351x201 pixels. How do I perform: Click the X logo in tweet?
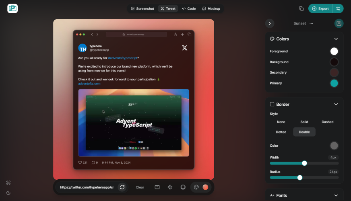pyautogui.click(x=184, y=48)
